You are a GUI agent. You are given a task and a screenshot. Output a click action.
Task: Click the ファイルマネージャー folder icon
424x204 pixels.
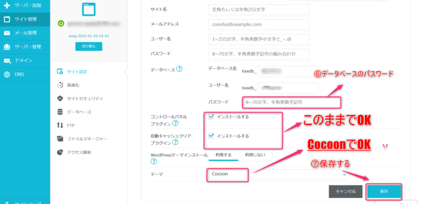click(x=60, y=139)
